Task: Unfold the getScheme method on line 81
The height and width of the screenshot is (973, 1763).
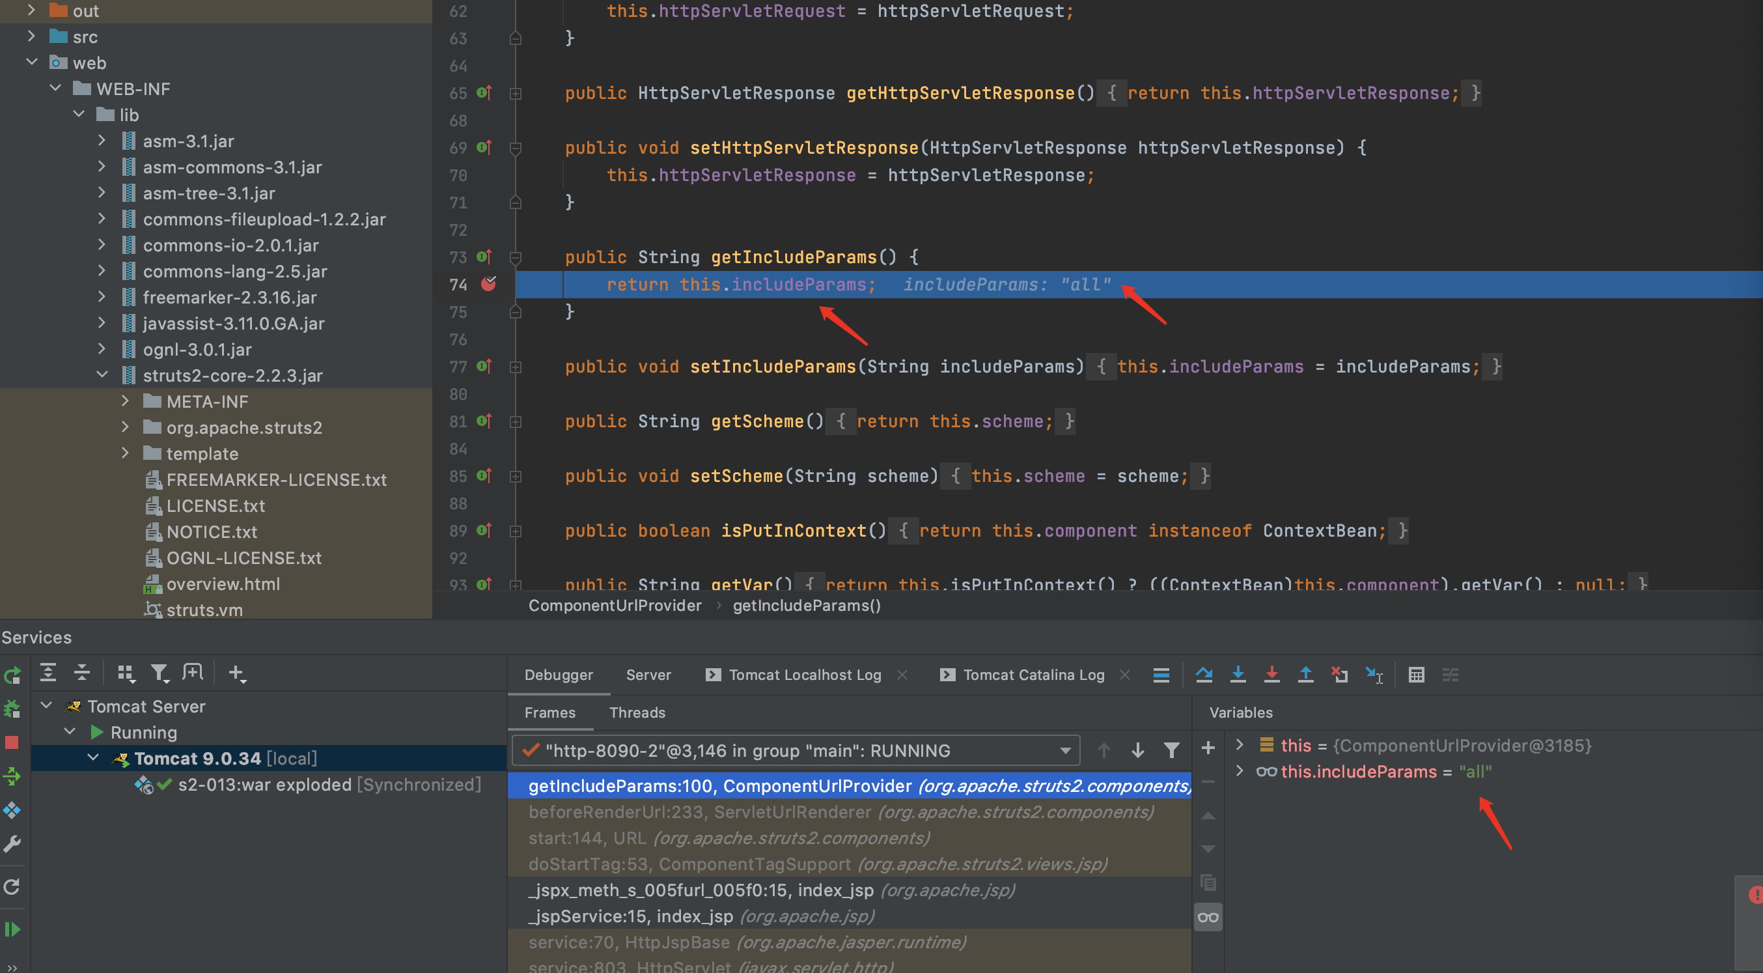Action: click(516, 422)
